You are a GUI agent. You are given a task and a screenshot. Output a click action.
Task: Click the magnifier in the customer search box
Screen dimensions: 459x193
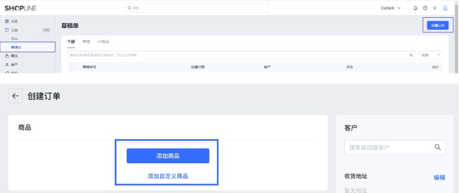[x=438, y=147]
